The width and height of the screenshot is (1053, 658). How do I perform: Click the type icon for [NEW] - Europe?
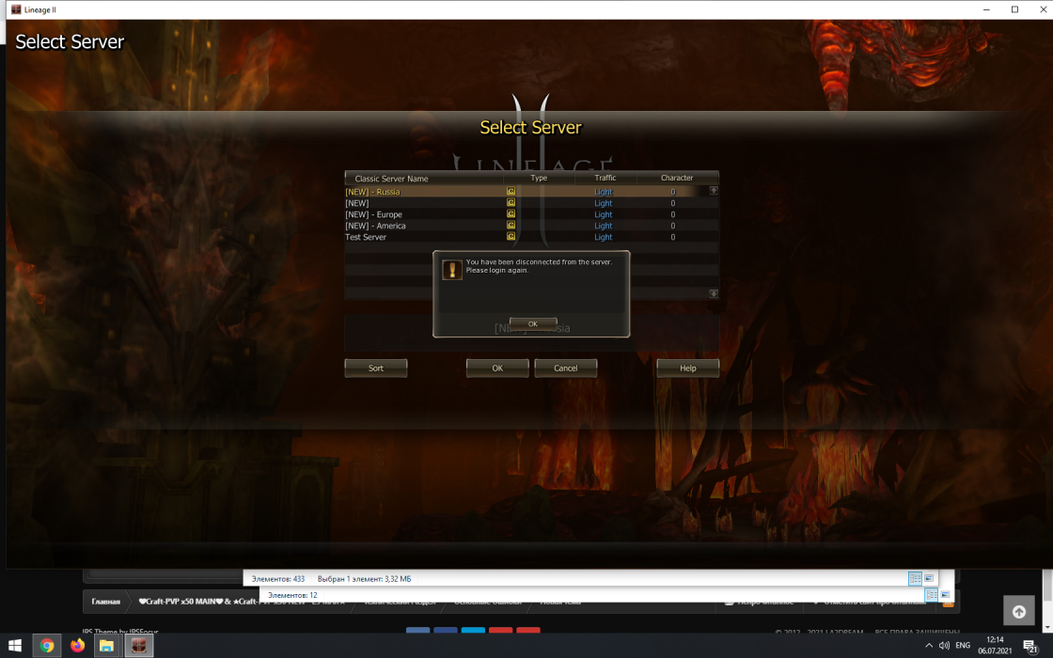coord(511,214)
